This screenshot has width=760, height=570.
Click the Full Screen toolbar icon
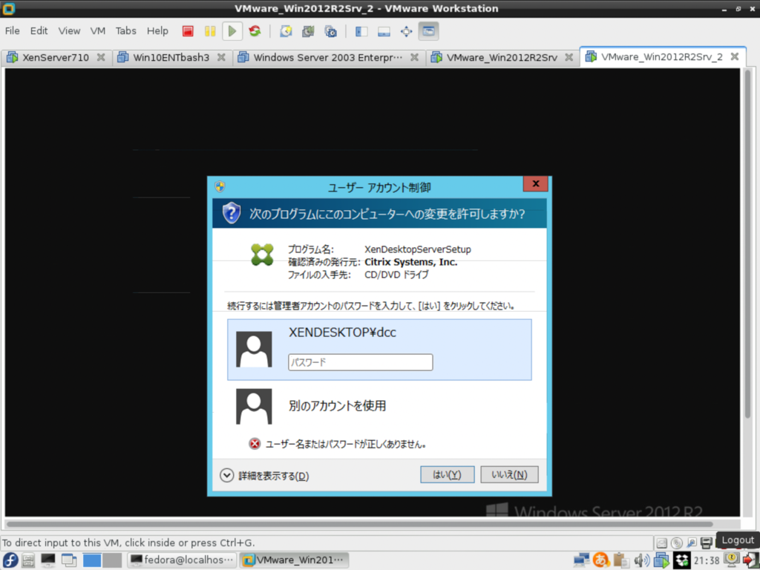[x=406, y=31]
